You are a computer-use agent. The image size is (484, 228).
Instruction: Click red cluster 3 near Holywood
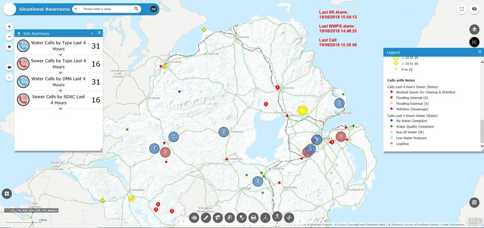(x=340, y=136)
